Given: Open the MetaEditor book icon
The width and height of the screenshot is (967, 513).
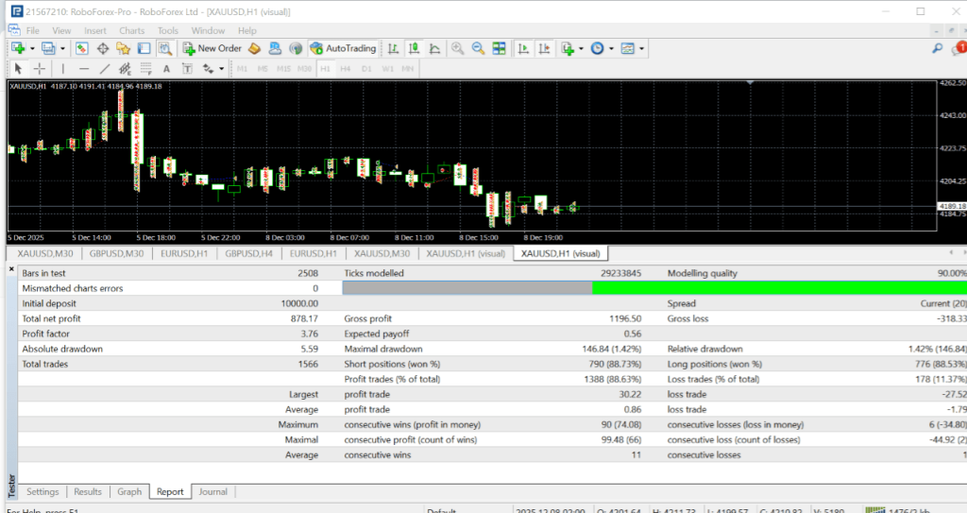Looking at the screenshot, I should pyautogui.click(x=254, y=48).
